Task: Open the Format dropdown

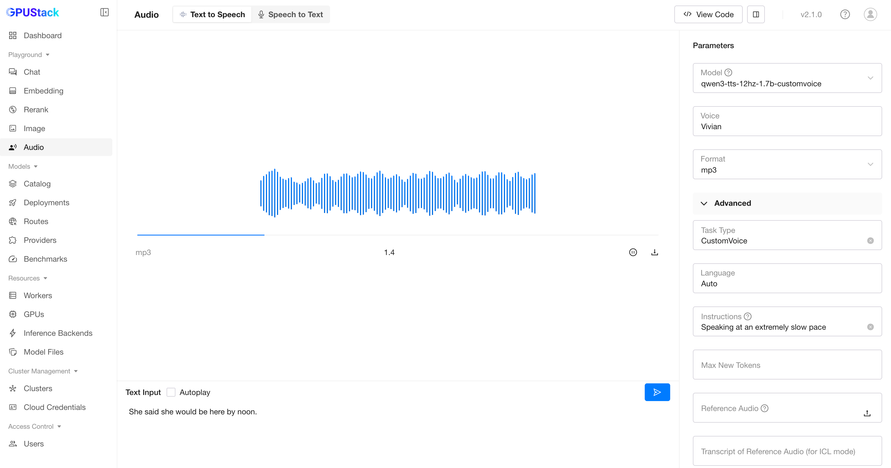Action: (x=787, y=165)
